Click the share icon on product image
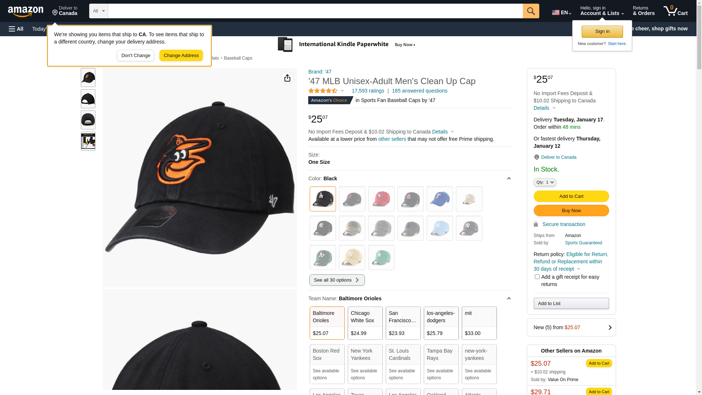The image size is (702, 395). coord(287,78)
